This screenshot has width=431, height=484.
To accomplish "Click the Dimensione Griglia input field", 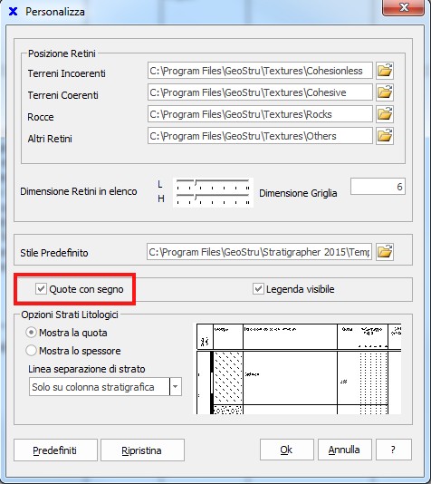I will point(378,187).
